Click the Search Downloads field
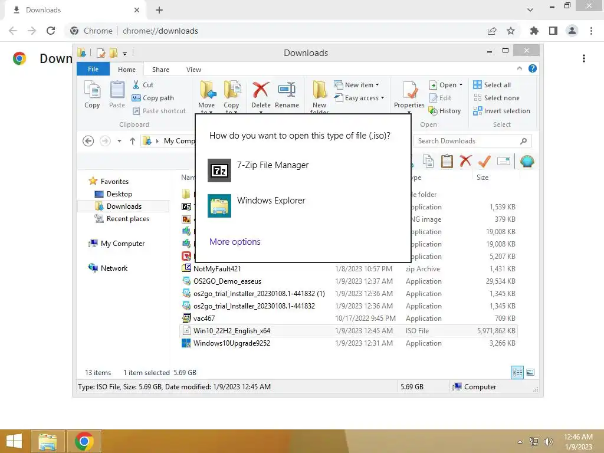Image resolution: width=604 pixels, height=453 pixels. pyautogui.click(x=472, y=141)
